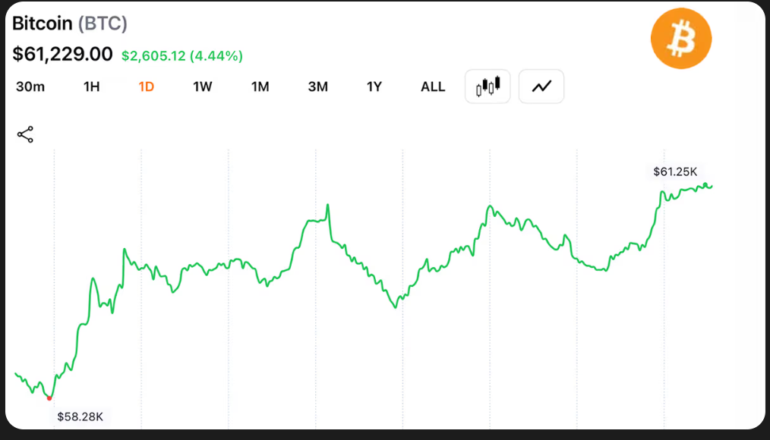Viewport: 770px width, 440px height.
Task: Click the $58.28K low label
Action: pyautogui.click(x=80, y=417)
